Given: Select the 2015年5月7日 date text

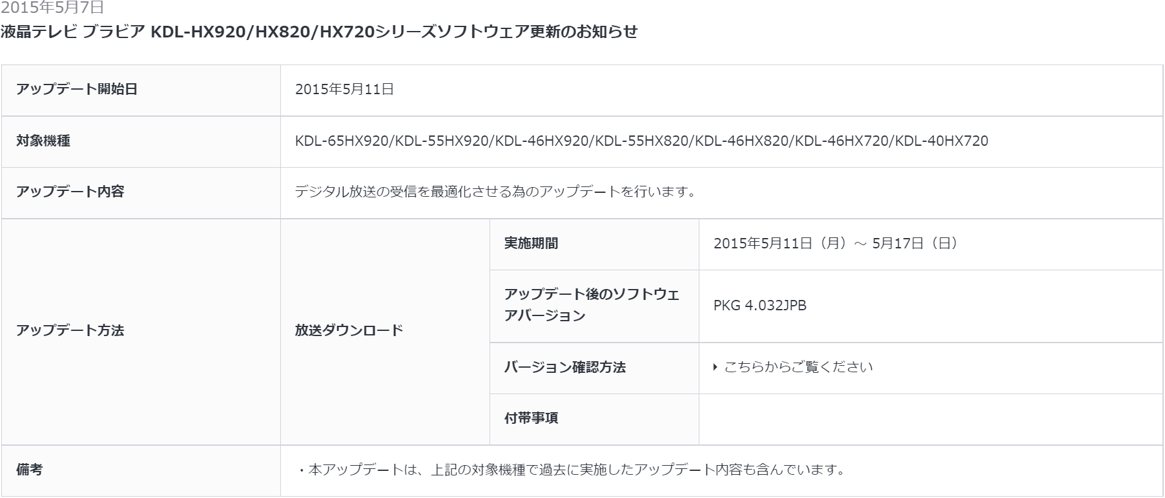Looking at the screenshot, I should coord(52,8).
